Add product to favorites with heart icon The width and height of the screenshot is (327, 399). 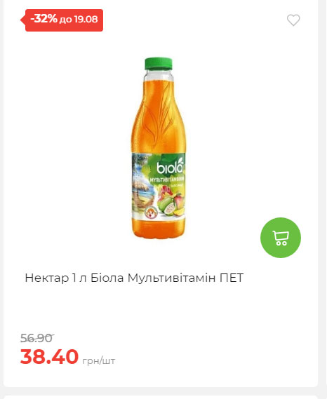[293, 20]
